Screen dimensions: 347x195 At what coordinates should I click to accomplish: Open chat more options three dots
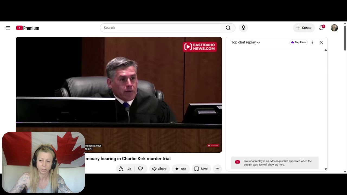click(312, 43)
